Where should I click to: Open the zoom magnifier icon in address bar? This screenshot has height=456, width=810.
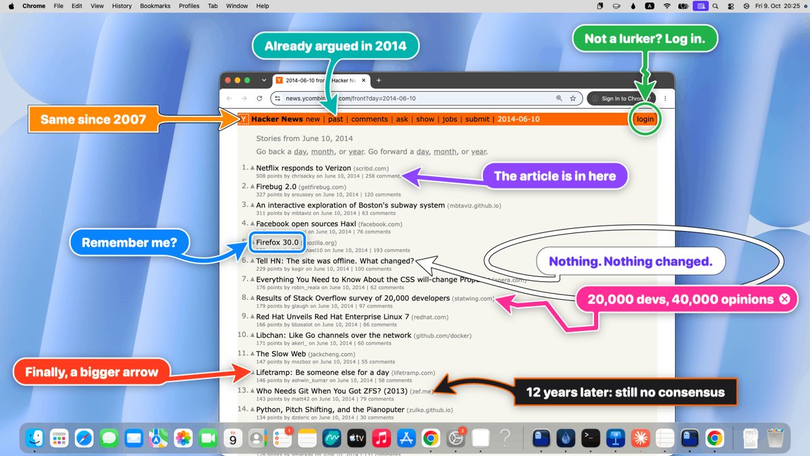(x=559, y=99)
